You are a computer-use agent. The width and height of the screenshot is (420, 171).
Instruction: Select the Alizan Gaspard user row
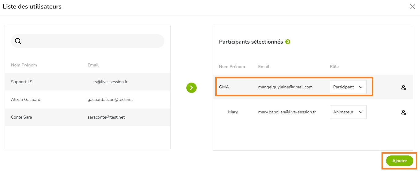[x=88, y=100]
